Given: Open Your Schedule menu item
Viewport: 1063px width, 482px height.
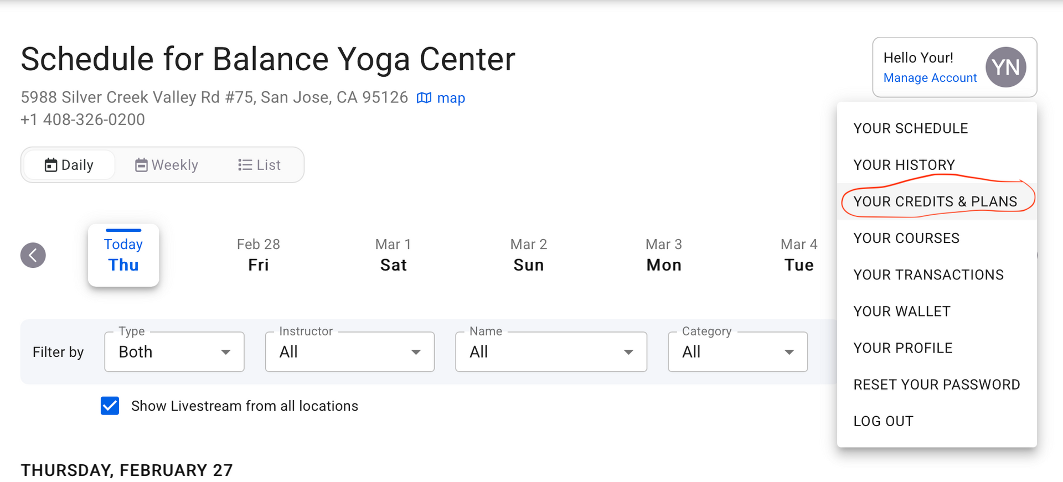Looking at the screenshot, I should (937, 128).
